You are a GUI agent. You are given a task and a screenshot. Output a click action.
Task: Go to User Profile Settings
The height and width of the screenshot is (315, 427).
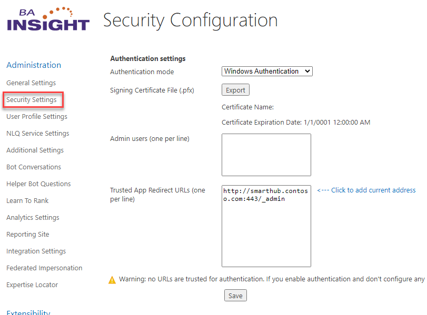click(37, 117)
